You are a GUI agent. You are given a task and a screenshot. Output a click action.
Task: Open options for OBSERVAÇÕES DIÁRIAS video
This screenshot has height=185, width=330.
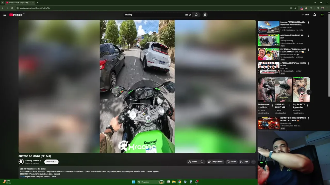pos(308,36)
